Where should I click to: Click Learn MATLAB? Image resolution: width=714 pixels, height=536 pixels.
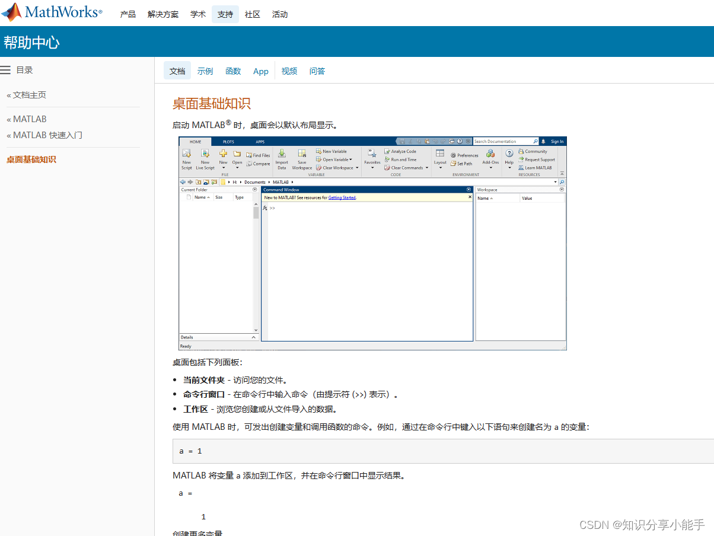tap(535, 168)
